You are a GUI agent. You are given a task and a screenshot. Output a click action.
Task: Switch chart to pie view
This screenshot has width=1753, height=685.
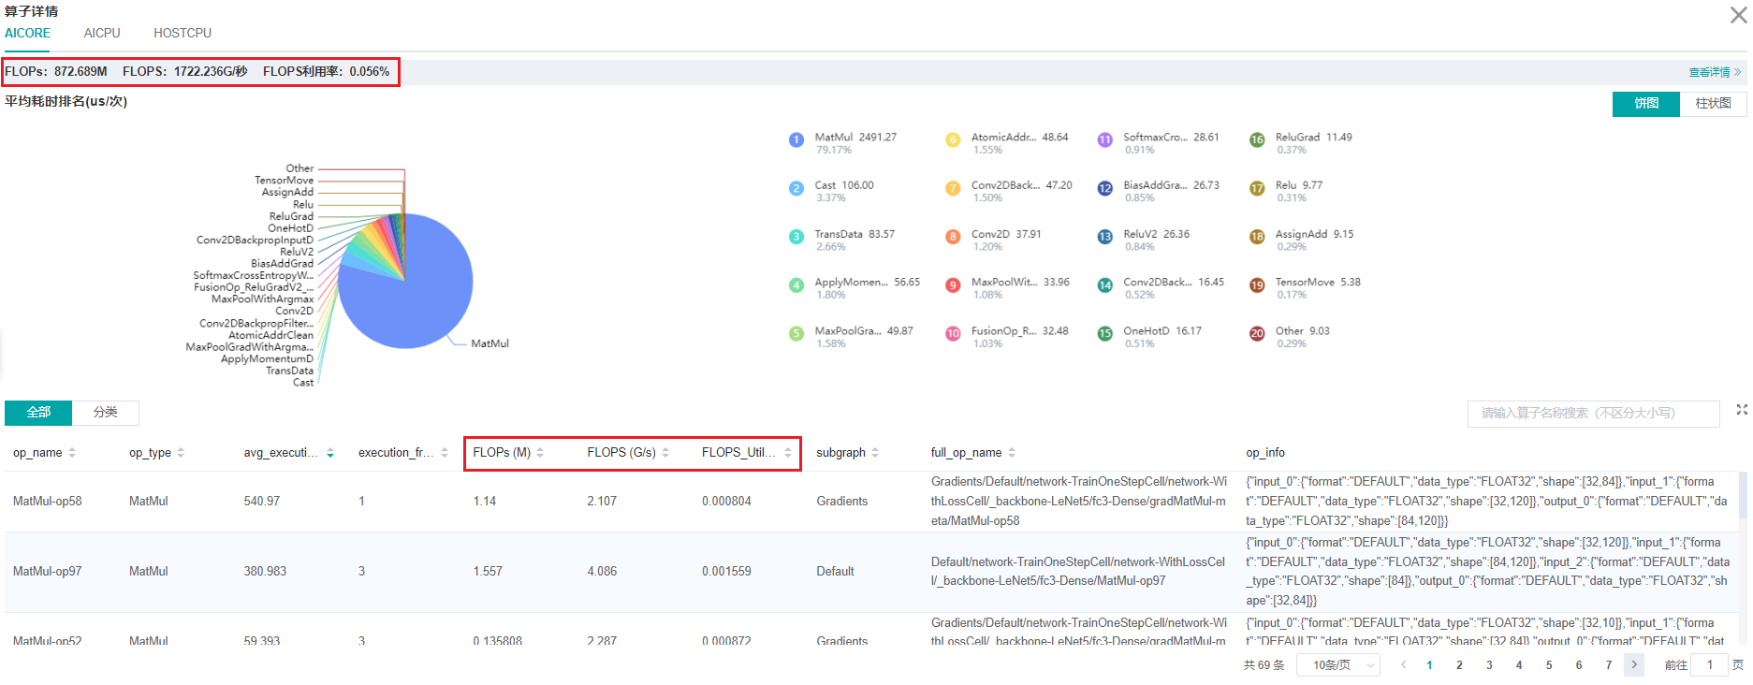point(1646,104)
